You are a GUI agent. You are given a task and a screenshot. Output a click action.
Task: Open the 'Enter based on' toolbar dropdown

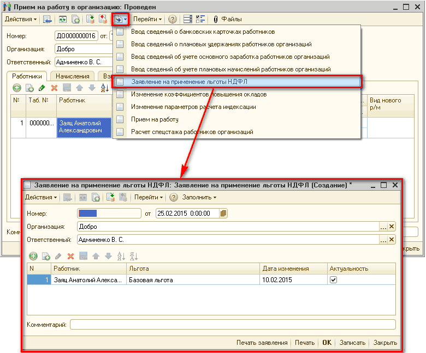[x=120, y=19]
